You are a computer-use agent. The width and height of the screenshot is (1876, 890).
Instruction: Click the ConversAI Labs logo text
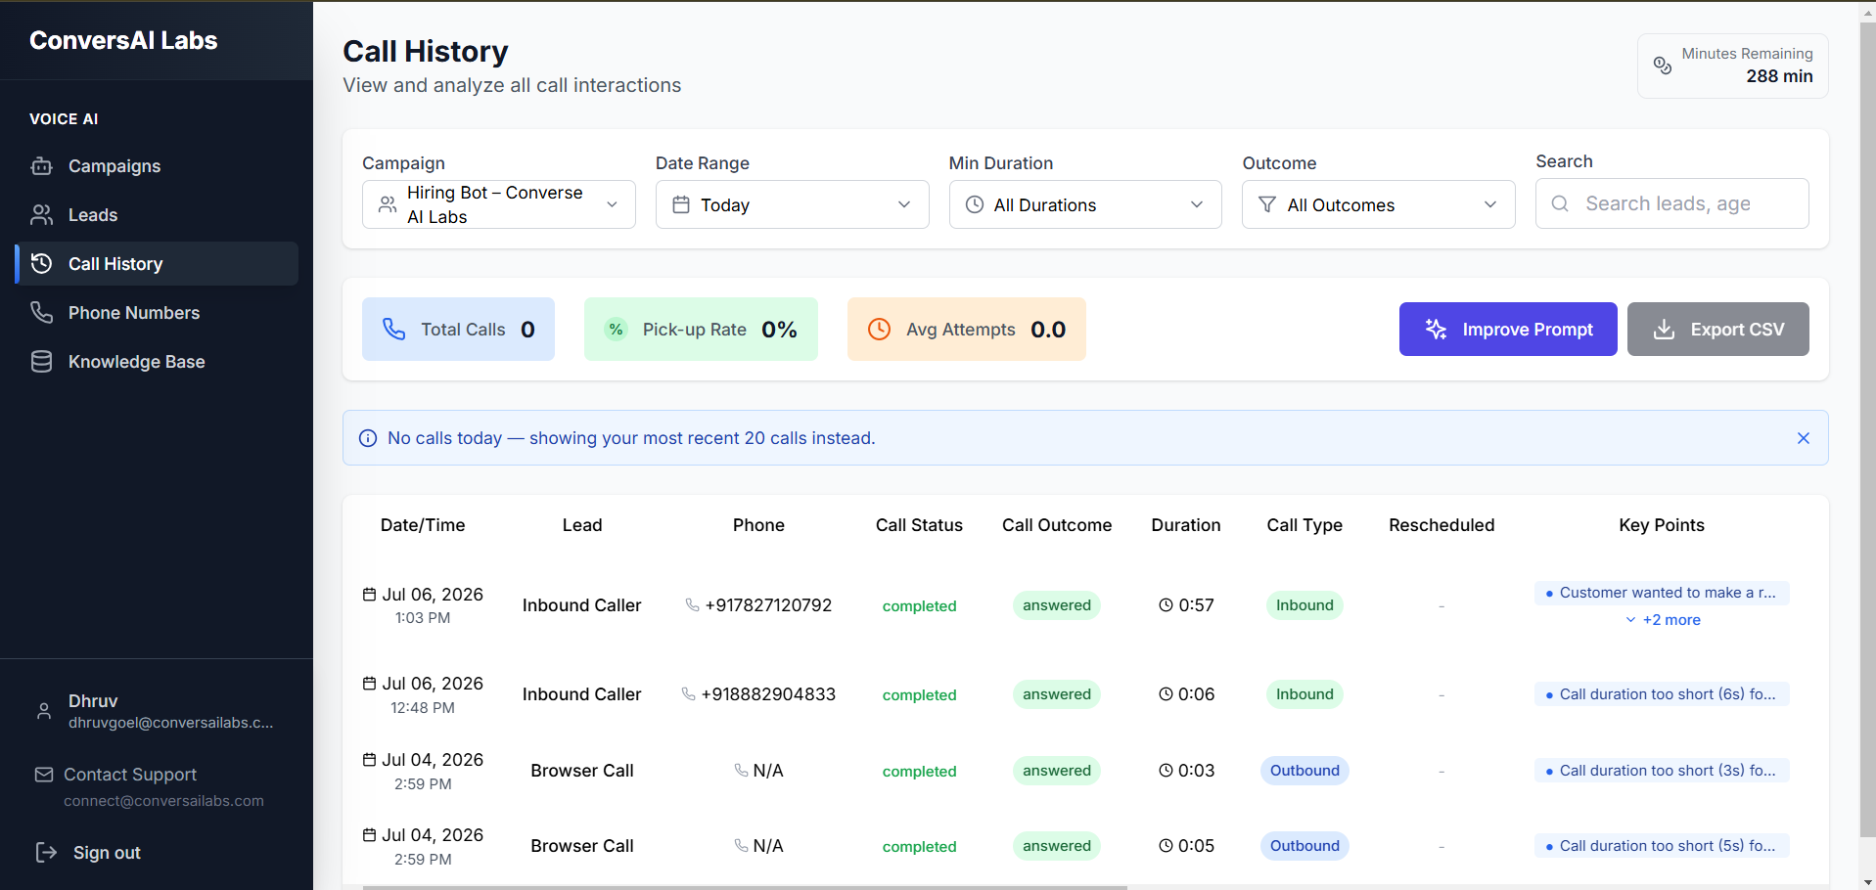pos(123,40)
